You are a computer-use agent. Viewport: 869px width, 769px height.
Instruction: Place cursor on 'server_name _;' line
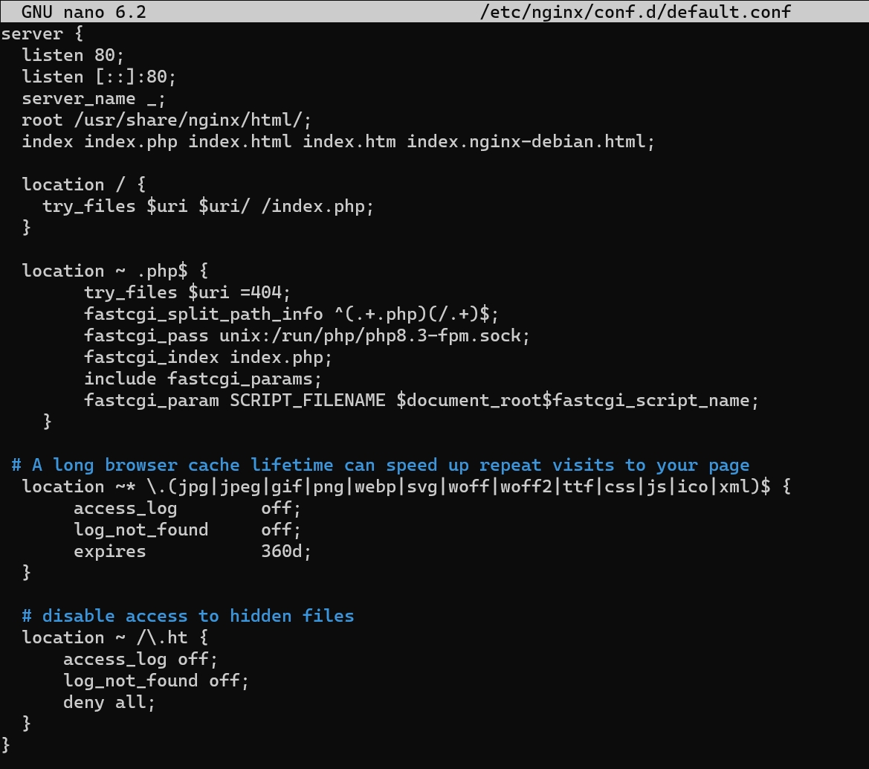coord(93,99)
